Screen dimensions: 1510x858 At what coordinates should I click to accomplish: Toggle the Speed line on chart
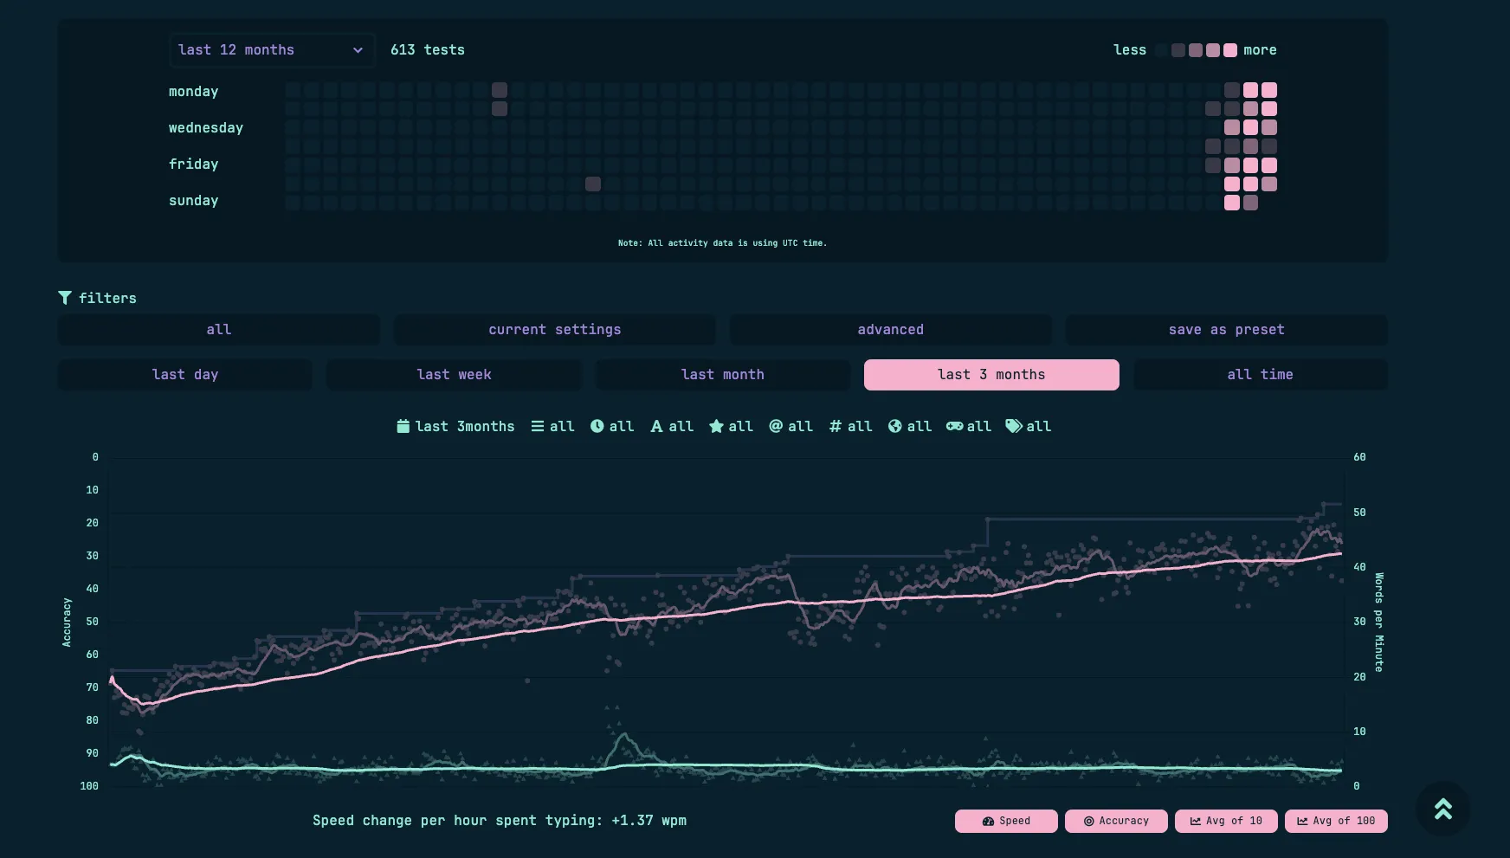point(1005,821)
